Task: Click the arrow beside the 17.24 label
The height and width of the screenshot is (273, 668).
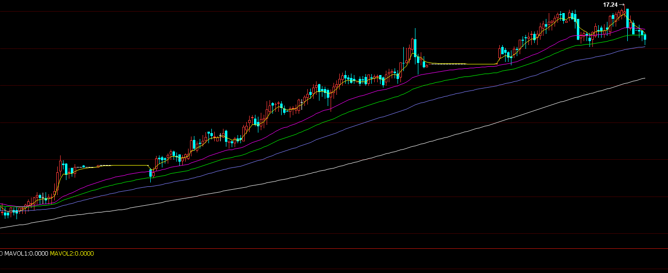Action: click(x=622, y=5)
